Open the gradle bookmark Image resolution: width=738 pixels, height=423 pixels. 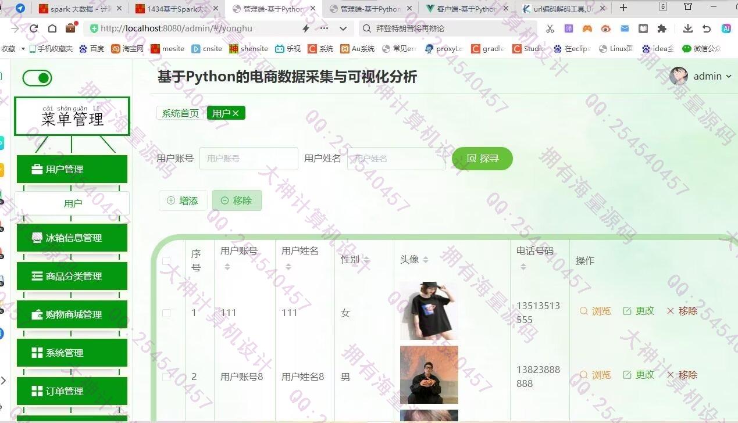[x=487, y=49]
